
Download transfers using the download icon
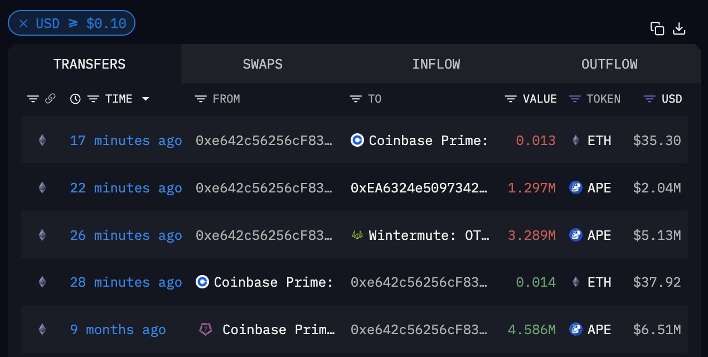point(678,29)
